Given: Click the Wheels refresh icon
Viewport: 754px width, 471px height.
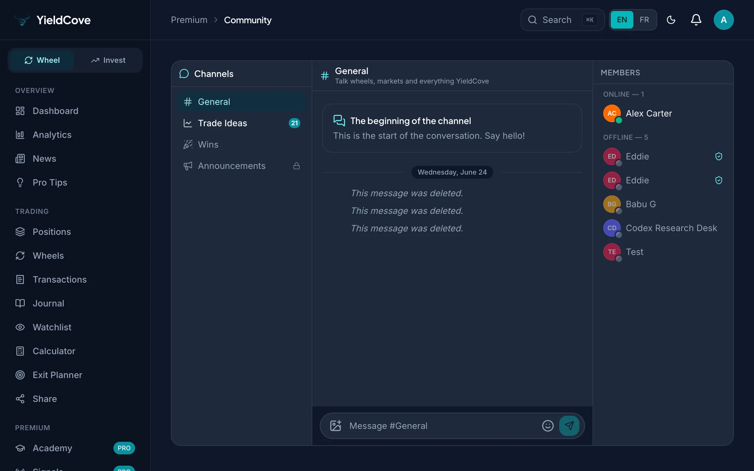Looking at the screenshot, I should click(20, 256).
